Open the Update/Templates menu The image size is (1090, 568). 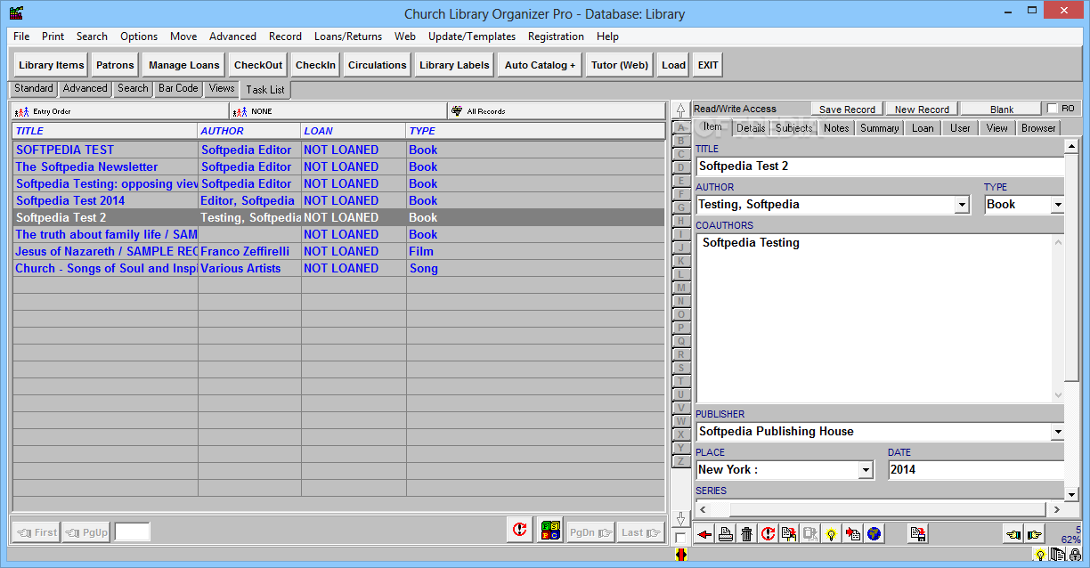pyautogui.click(x=472, y=37)
